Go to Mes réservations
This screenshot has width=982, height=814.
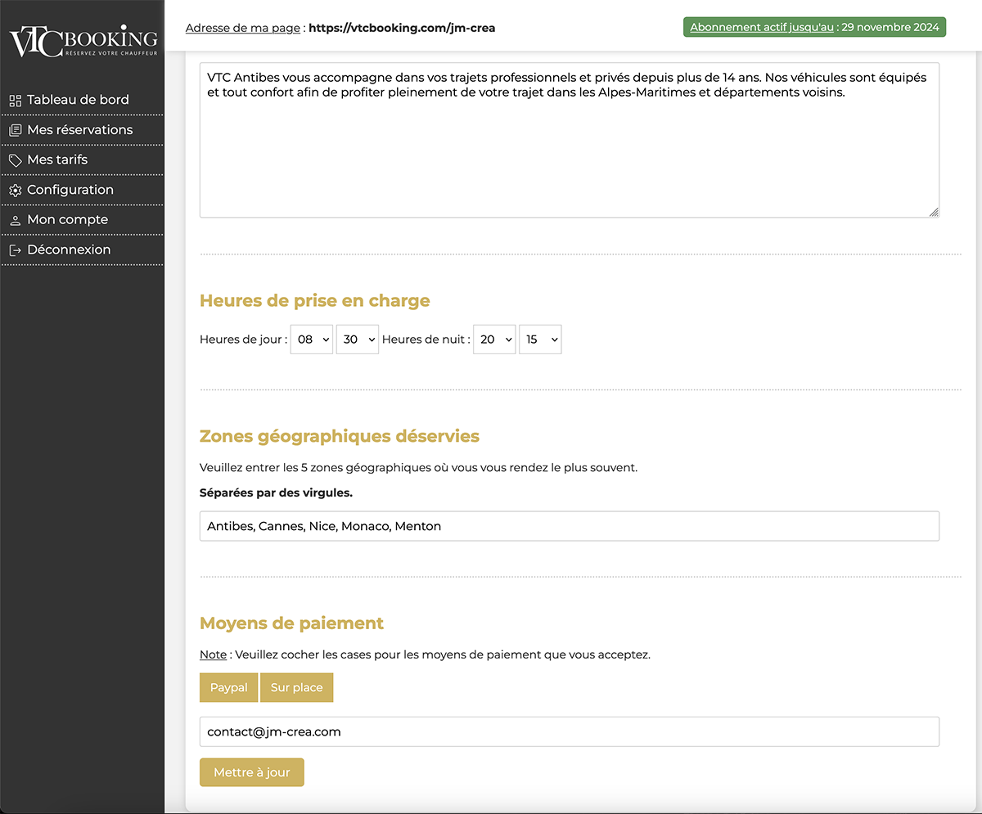click(x=82, y=130)
